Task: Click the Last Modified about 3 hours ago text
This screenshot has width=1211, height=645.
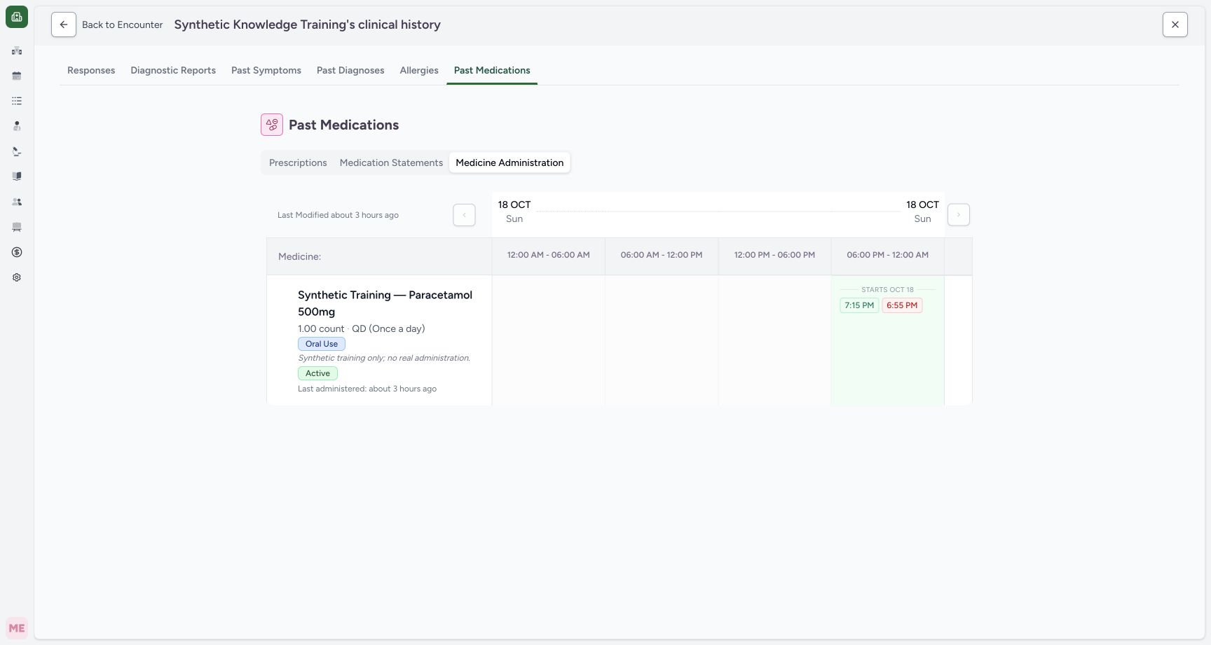Action: pyautogui.click(x=338, y=215)
